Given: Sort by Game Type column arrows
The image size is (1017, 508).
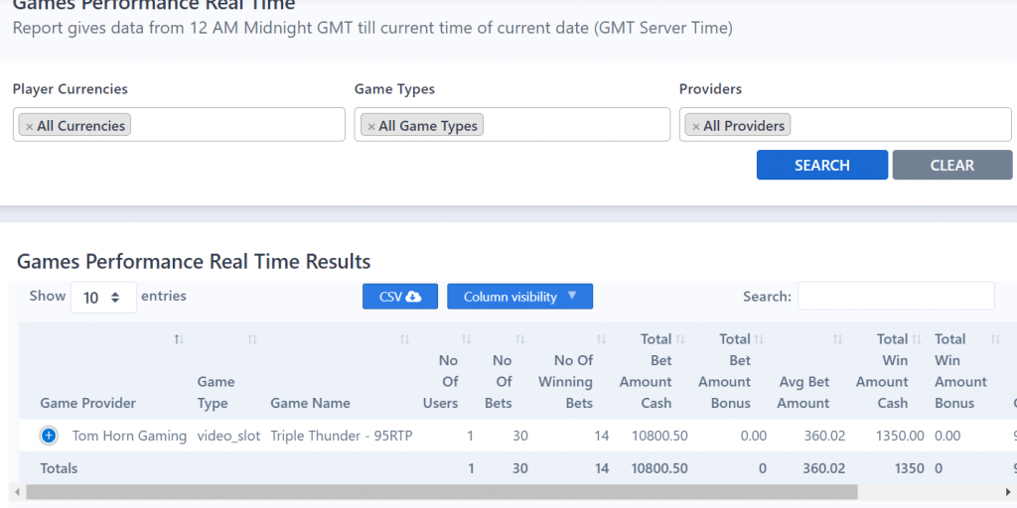Looking at the screenshot, I should pos(252,340).
